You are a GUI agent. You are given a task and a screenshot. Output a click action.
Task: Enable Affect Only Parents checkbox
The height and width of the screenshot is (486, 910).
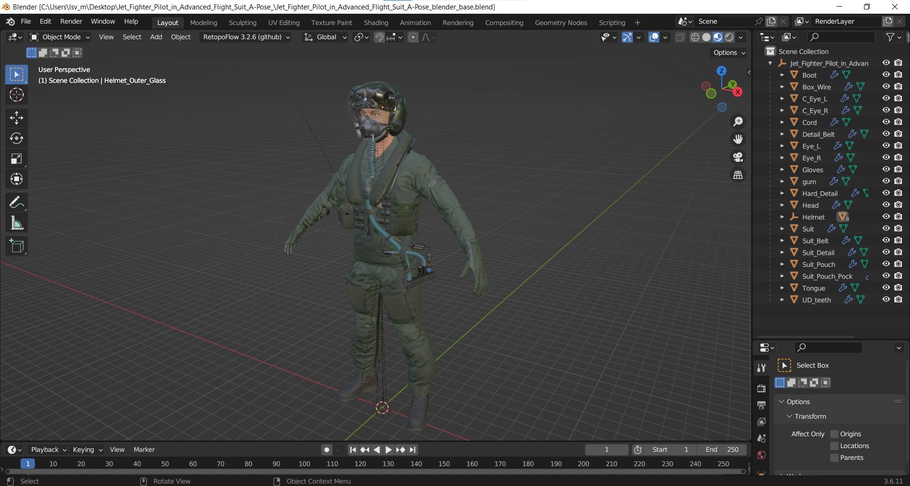(x=835, y=458)
